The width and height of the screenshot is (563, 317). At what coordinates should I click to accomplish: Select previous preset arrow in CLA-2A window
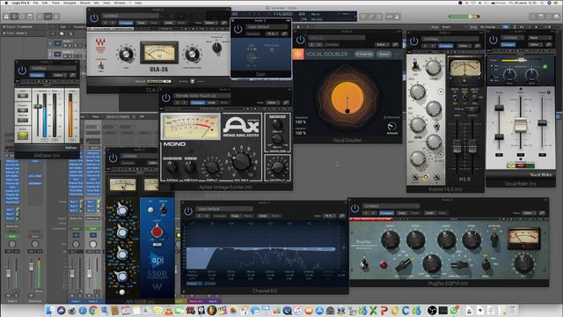tap(106, 23)
